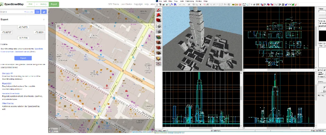The width and height of the screenshot is (326, 135).
Task: Open the Help menu in Hammer
Action: click(205, 1)
